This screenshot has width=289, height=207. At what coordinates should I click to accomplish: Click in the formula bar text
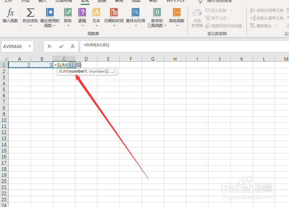coord(97,45)
